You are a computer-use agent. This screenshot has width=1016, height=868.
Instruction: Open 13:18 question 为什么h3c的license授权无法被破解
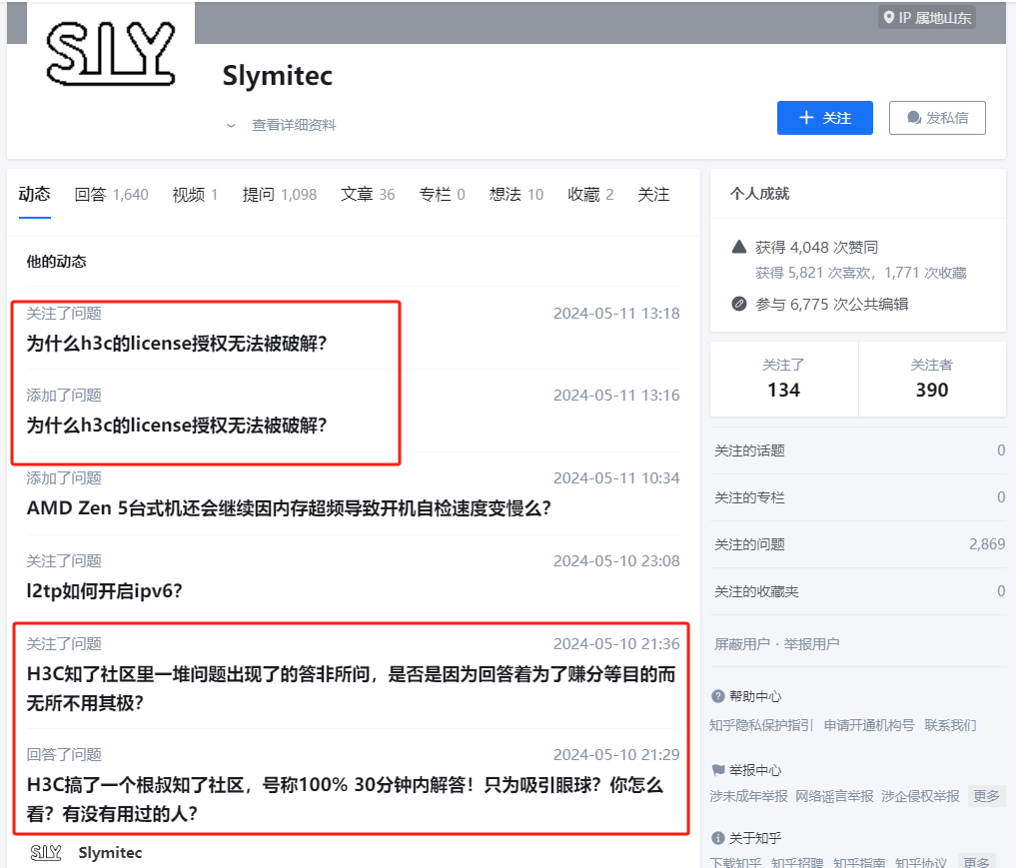coord(176,344)
